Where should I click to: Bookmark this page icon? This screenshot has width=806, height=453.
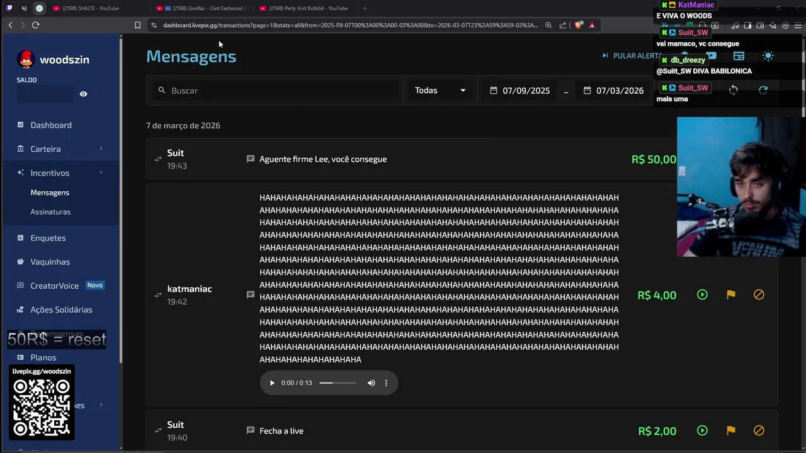(x=137, y=25)
